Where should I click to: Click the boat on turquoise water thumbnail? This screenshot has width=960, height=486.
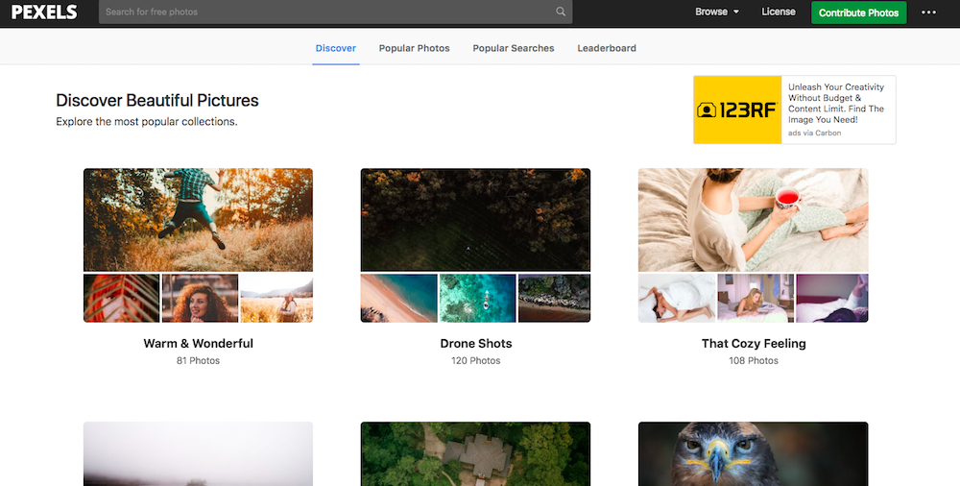tap(477, 298)
